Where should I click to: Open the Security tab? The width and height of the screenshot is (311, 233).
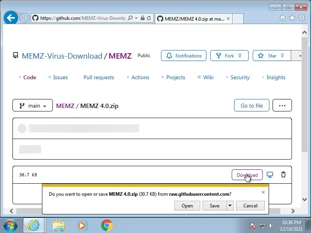[x=238, y=77]
